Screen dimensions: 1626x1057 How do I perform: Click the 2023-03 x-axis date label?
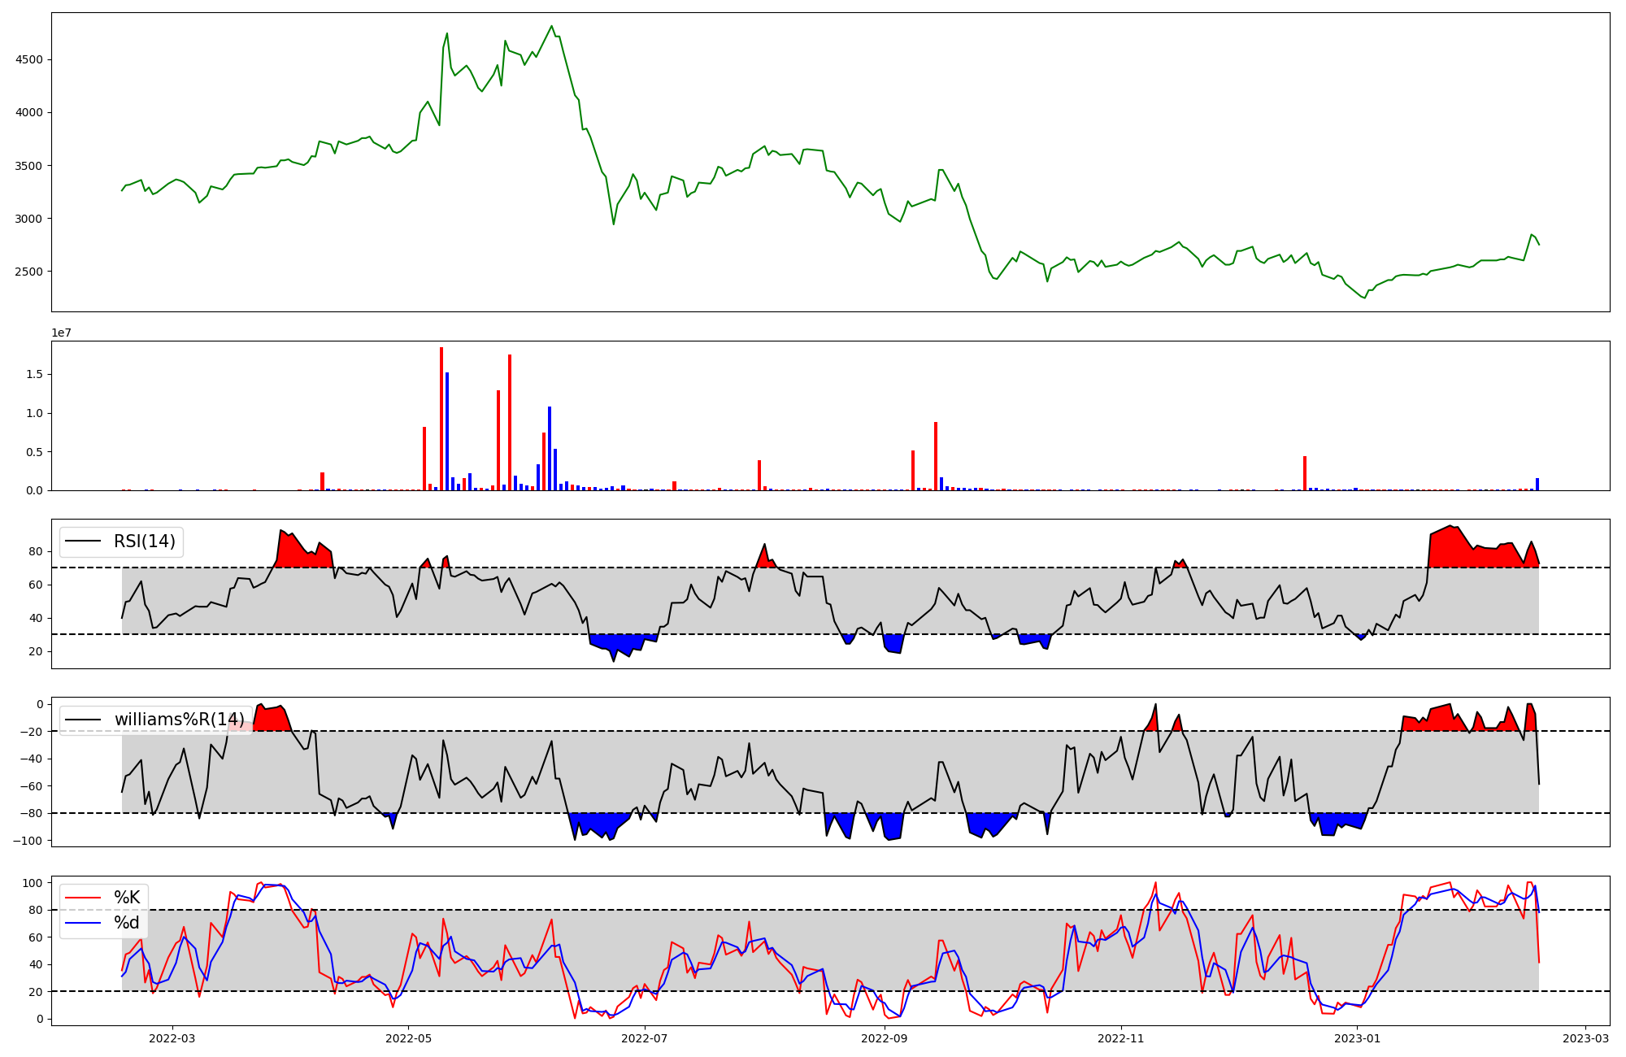1586,1037
